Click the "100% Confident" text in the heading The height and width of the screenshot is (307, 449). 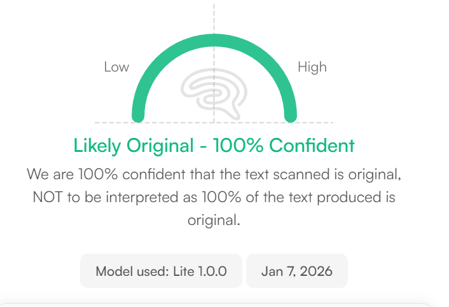(284, 146)
